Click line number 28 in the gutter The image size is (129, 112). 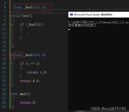pyautogui.click(x=4, y=103)
